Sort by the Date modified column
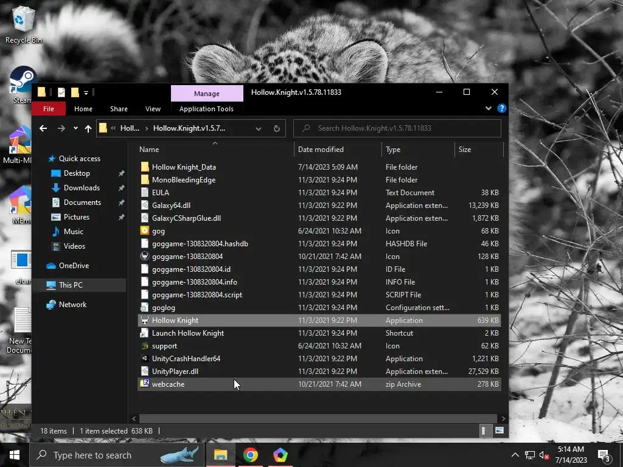The image size is (623, 467). click(x=321, y=150)
